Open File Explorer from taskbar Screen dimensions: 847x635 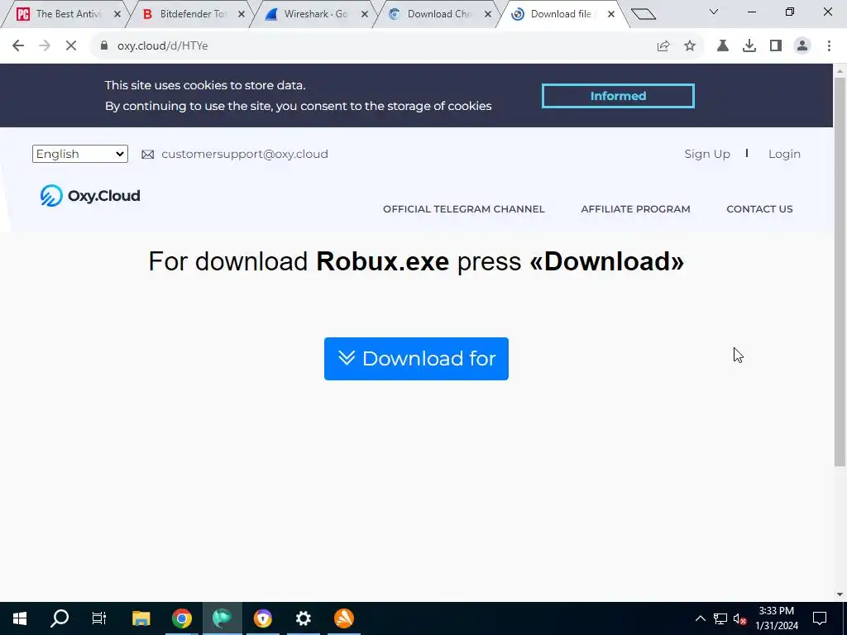pos(141,618)
